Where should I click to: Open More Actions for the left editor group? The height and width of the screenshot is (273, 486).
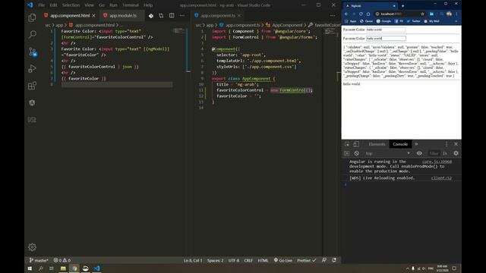(182, 15)
